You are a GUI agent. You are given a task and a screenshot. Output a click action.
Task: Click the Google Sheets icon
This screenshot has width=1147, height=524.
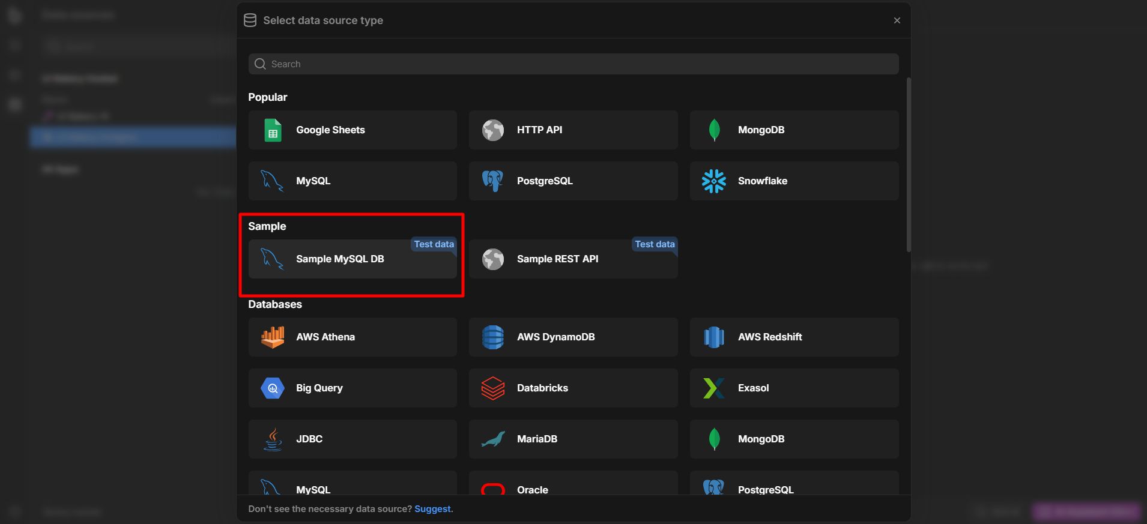(x=273, y=130)
